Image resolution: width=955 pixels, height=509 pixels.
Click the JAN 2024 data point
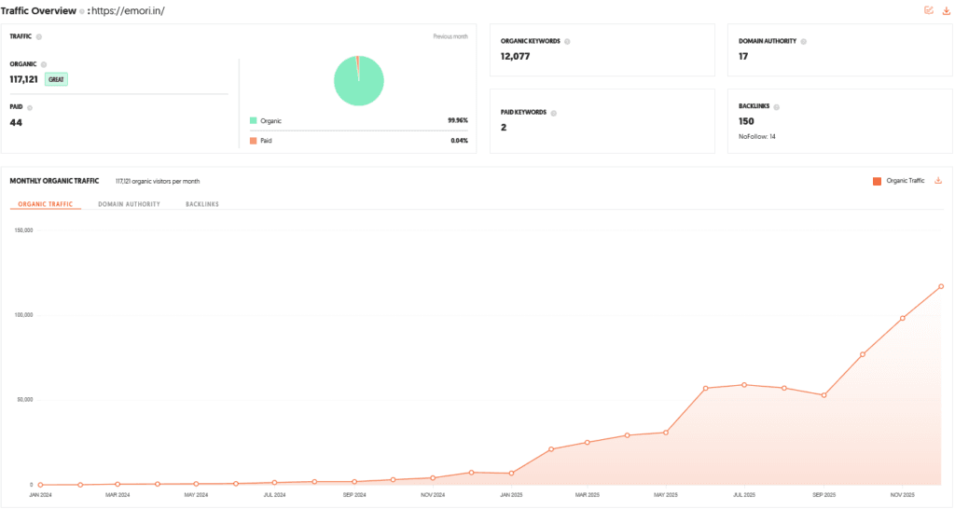(41, 485)
